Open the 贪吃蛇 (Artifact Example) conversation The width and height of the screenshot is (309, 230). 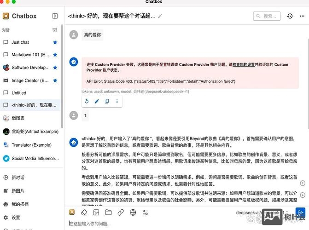(x=29, y=132)
